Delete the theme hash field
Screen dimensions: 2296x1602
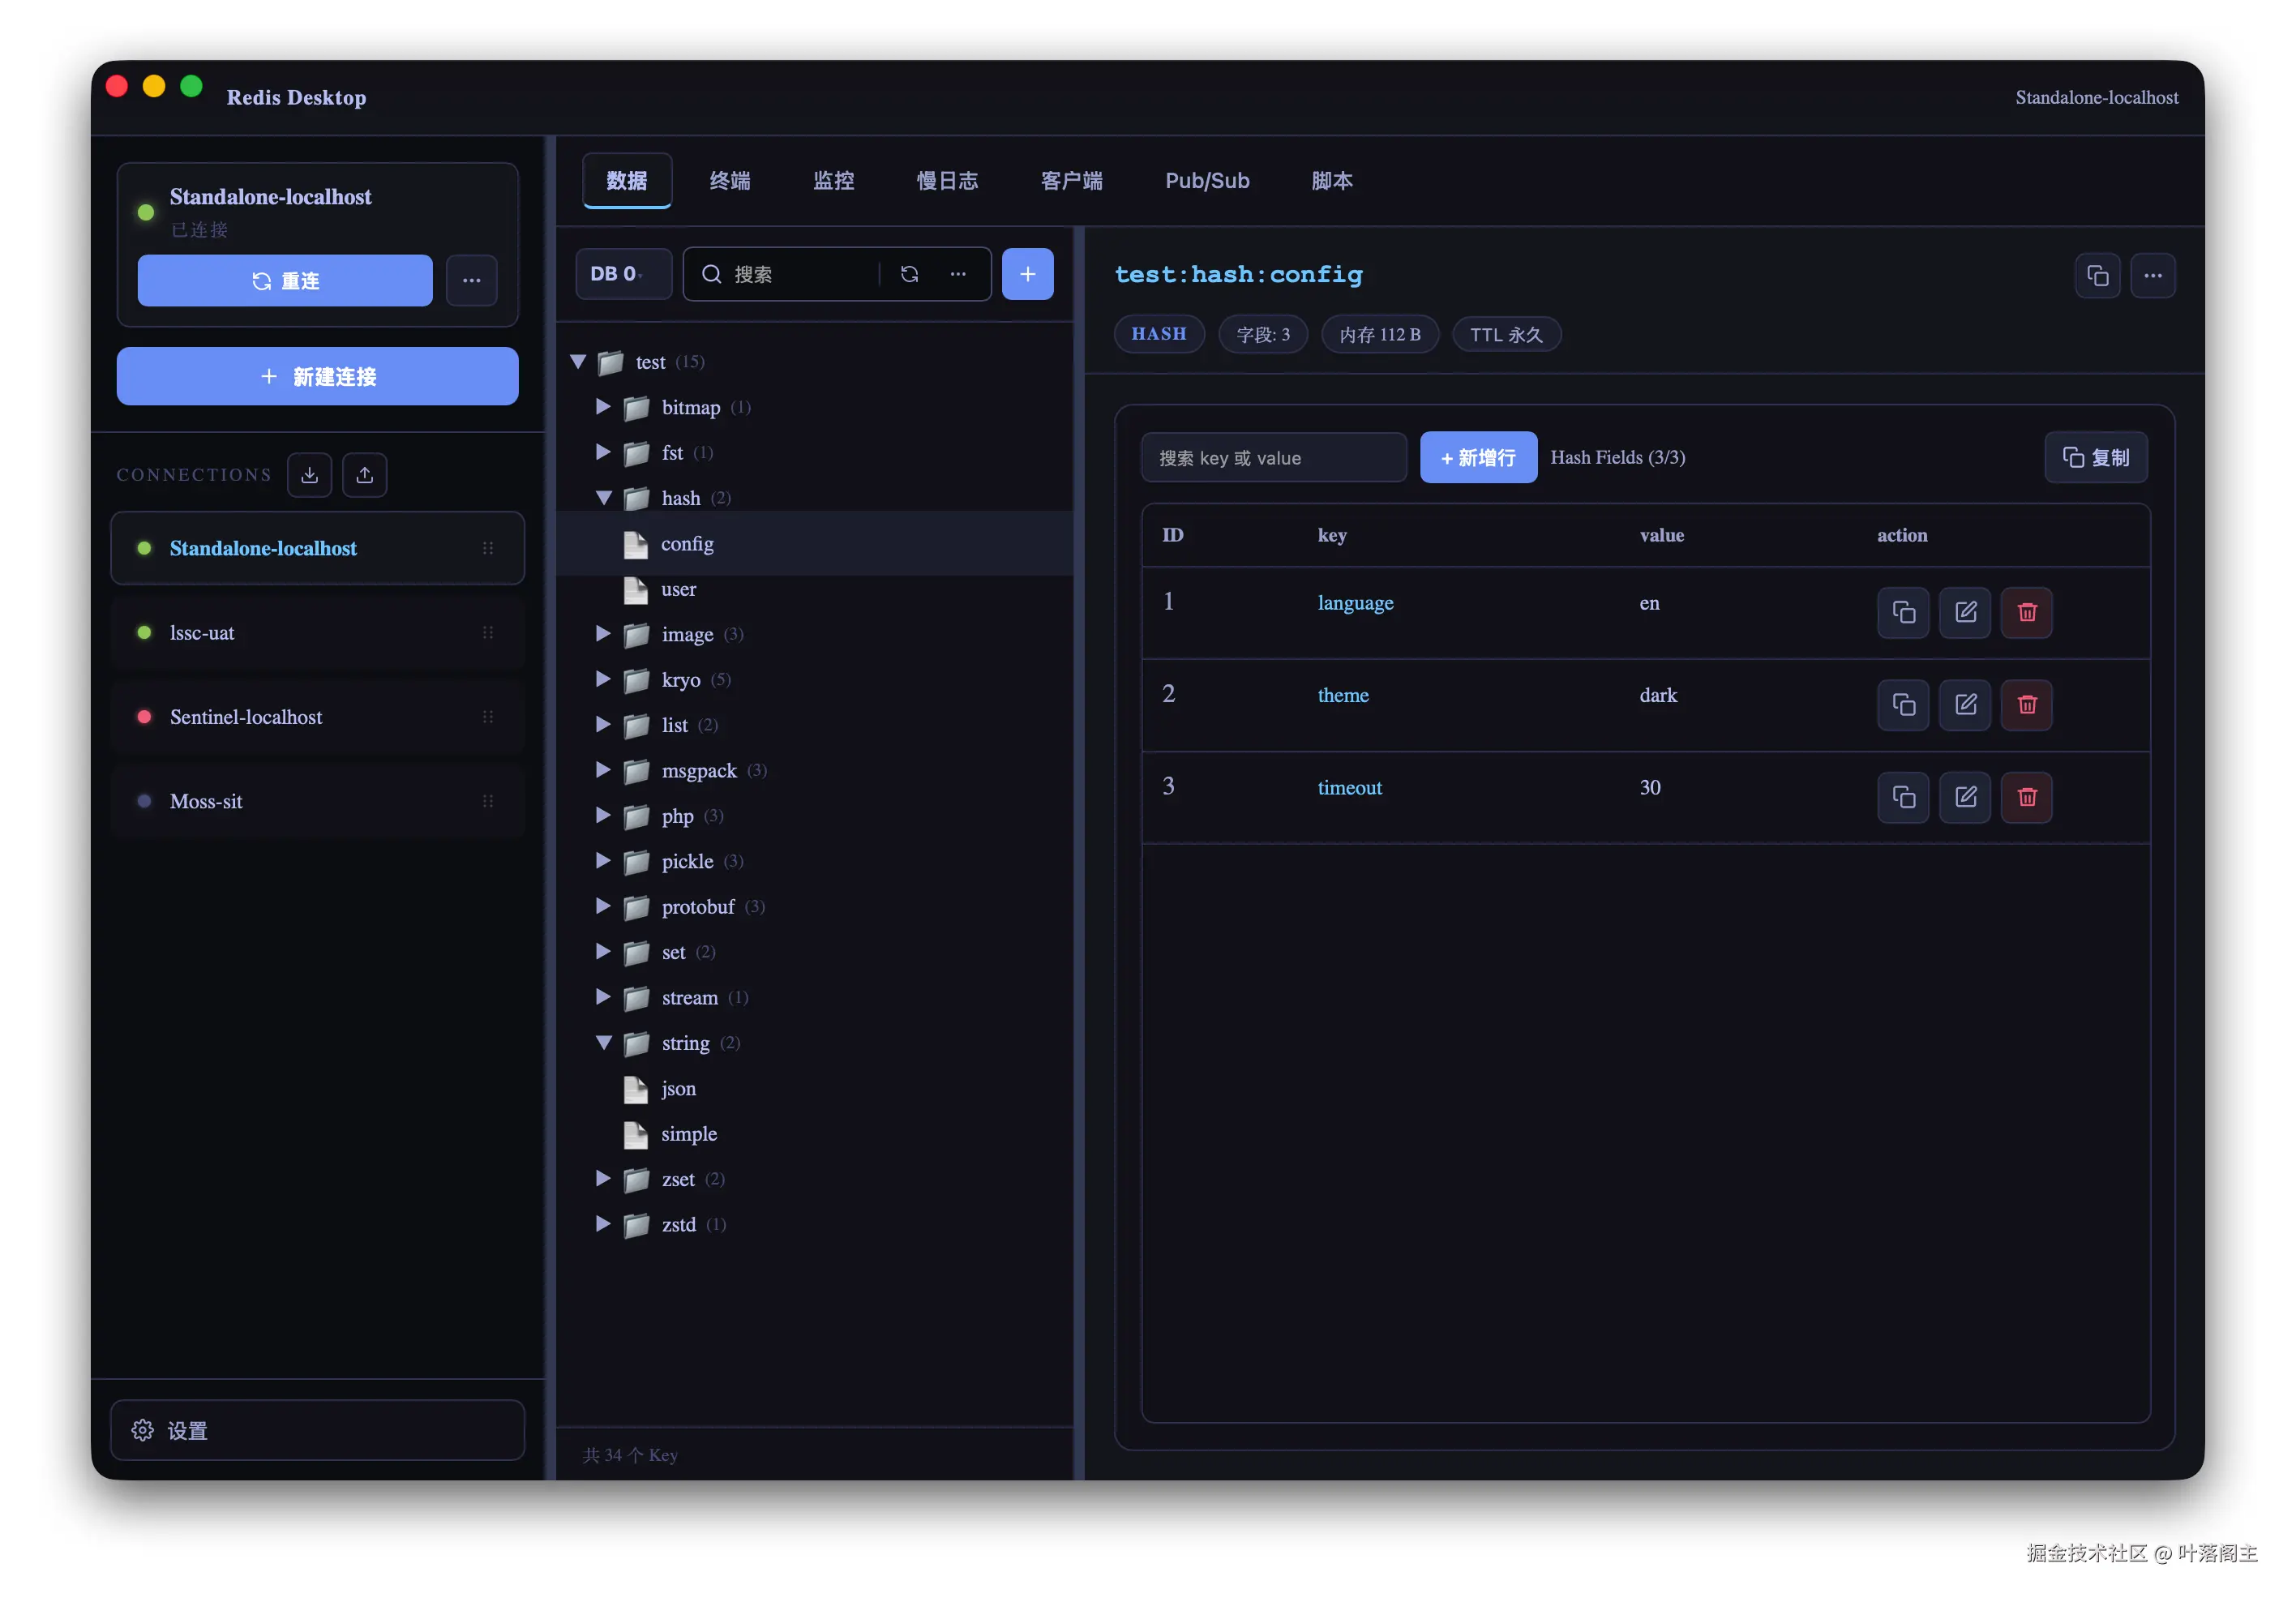[x=2027, y=705]
